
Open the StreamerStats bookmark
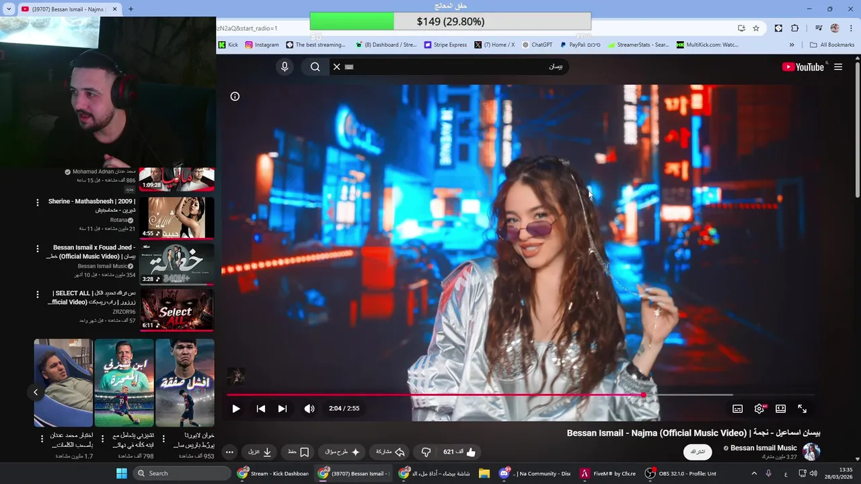[x=638, y=45]
